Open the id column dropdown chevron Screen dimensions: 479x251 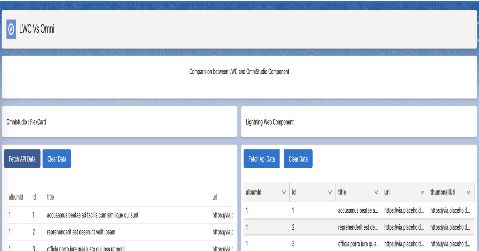pos(330,192)
